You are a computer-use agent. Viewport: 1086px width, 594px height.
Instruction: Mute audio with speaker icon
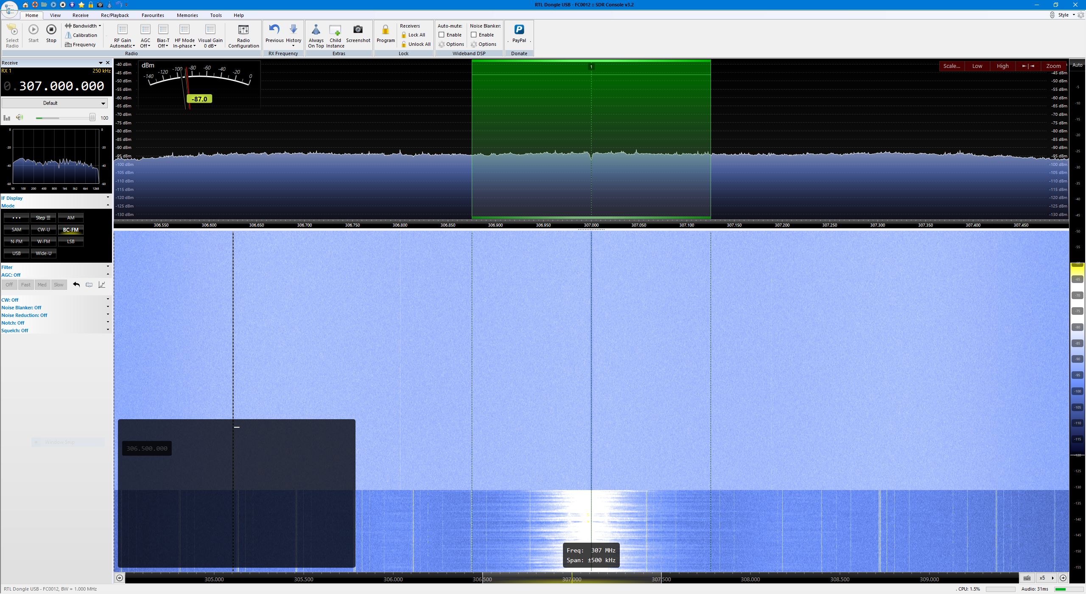20,118
